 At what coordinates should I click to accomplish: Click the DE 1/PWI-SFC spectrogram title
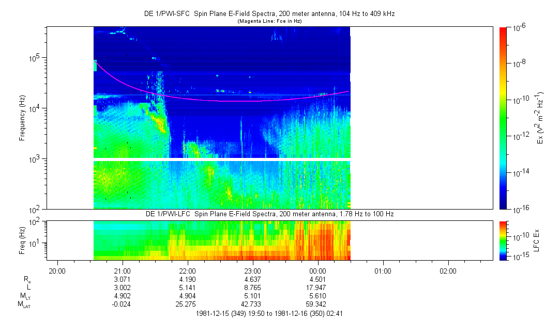pyautogui.click(x=269, y=13)
